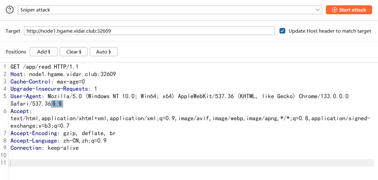Viewport: 378px width, 180px height.
Task: Click the play icon inside Start attack
Action: tap(334, 10)
